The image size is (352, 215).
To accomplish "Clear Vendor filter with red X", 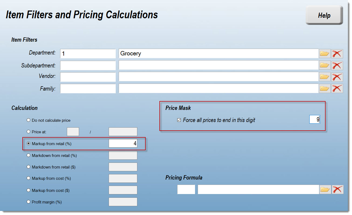I will (x=337, y=77).
